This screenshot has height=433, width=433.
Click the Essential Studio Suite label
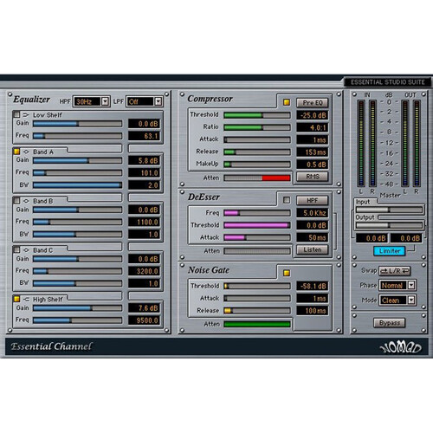(387, 82)
